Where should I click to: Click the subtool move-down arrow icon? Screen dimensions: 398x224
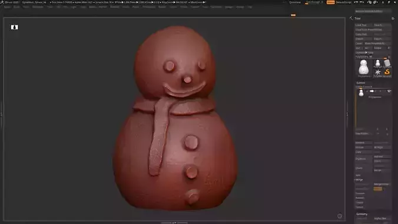(387, 129)
